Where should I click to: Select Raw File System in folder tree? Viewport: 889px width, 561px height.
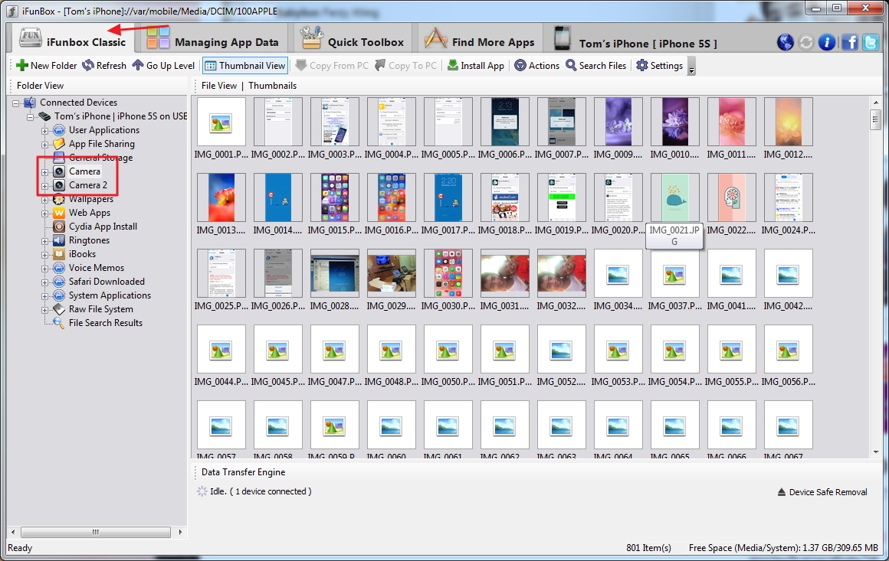tap(100, 309)
